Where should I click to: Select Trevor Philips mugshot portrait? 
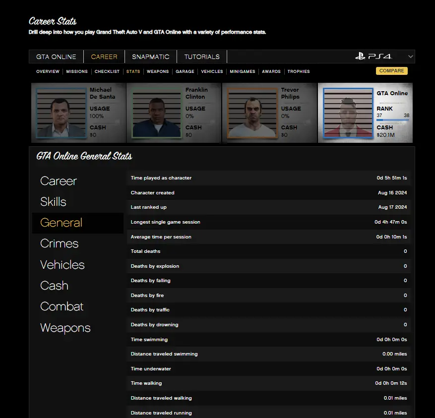point(252,113)
